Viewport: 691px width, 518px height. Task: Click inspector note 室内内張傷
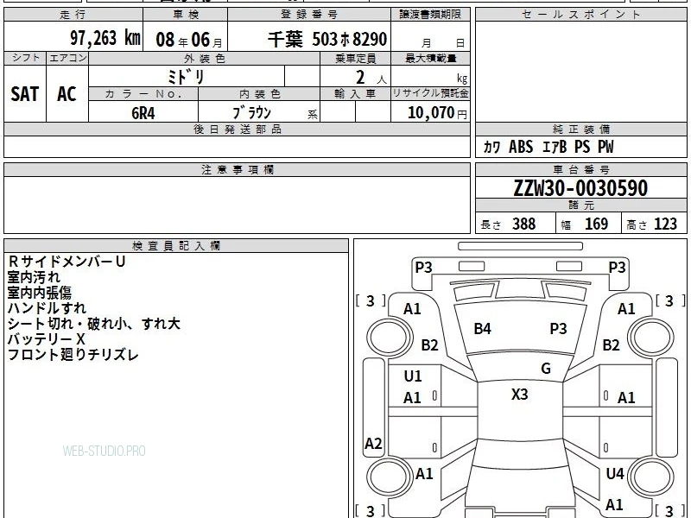pyautogui.click(x=40, y=293)
